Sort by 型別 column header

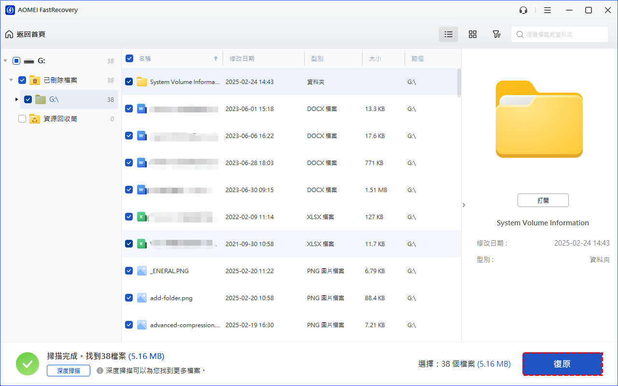pyautogui.click(x=317, y=58)
